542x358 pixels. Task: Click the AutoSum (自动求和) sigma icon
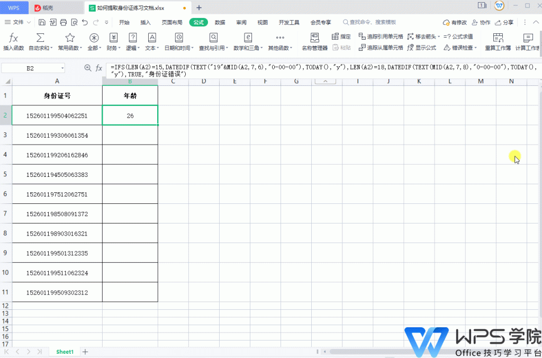[x=40, y=38]
